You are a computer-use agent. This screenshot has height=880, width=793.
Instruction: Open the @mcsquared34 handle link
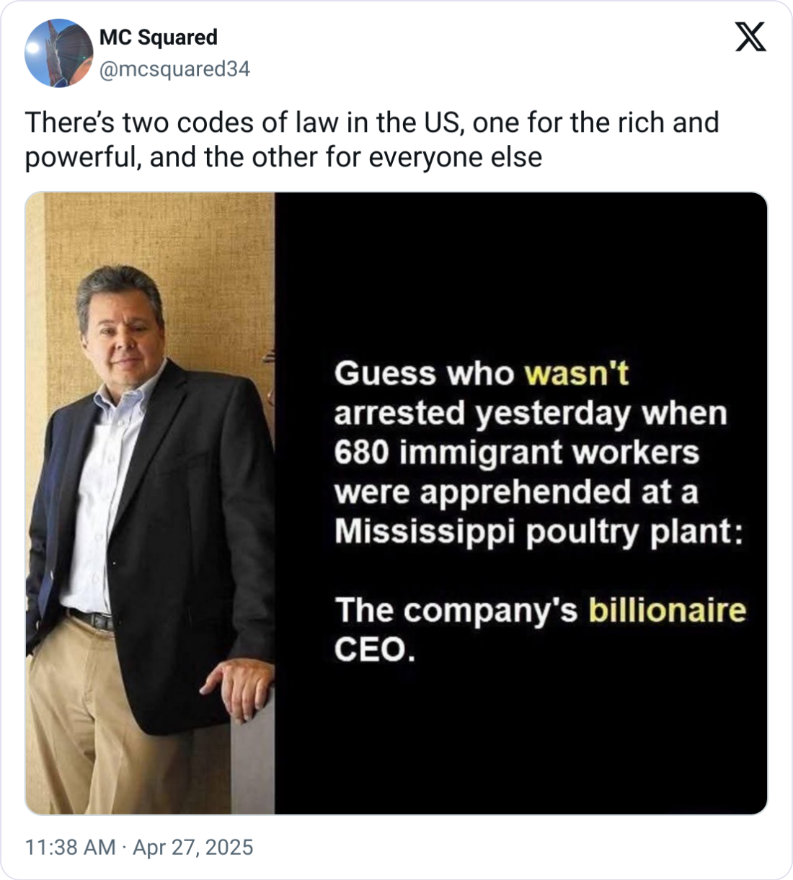174,69
